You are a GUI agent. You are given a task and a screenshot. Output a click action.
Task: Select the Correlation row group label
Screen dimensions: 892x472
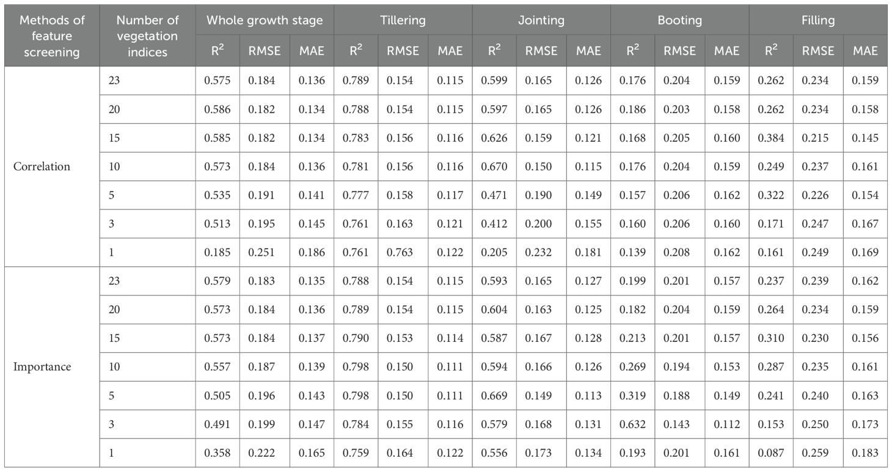tap(42, 166)
